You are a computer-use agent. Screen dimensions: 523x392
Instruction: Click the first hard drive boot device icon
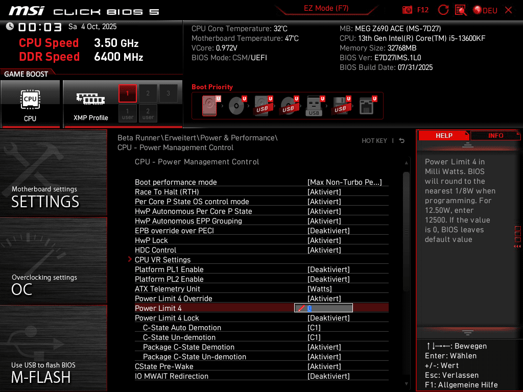210,106
